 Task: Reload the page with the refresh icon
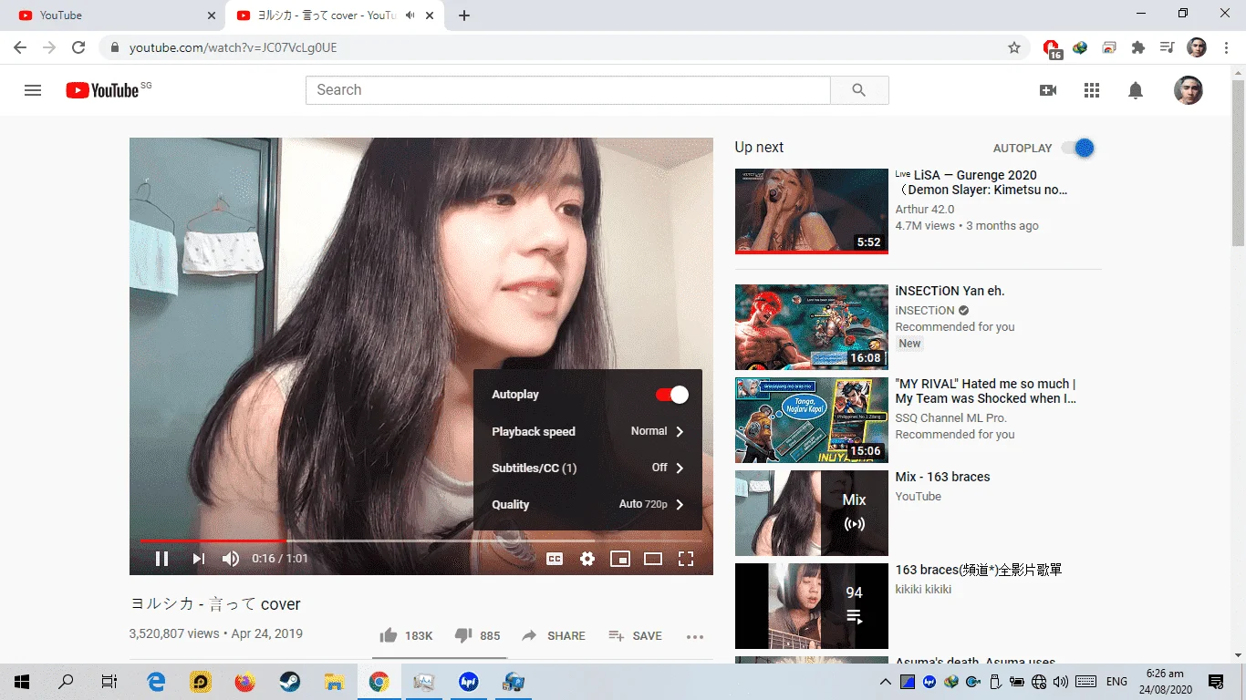tap(78, 47)
